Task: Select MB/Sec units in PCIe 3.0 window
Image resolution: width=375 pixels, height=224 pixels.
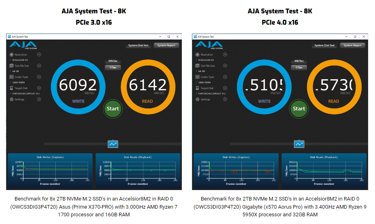Action: coord(113,61)
